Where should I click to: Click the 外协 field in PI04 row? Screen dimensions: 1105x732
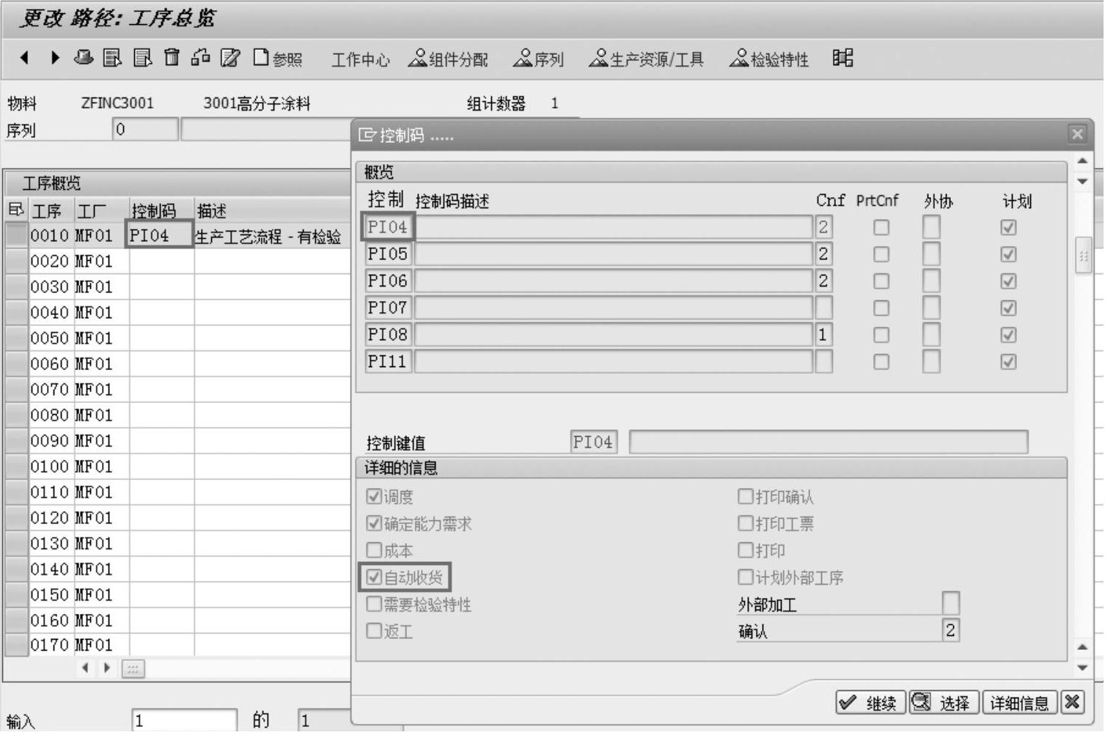pyautogui.click(x=931, y=227)
